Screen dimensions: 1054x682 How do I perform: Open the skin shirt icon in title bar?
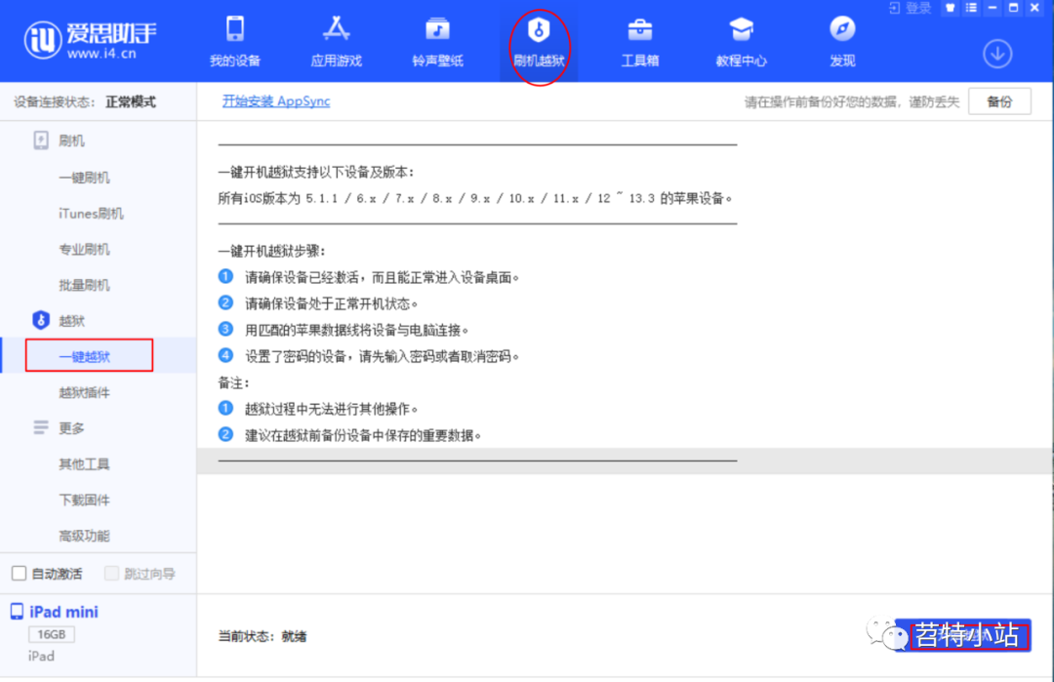pos(950,8)
